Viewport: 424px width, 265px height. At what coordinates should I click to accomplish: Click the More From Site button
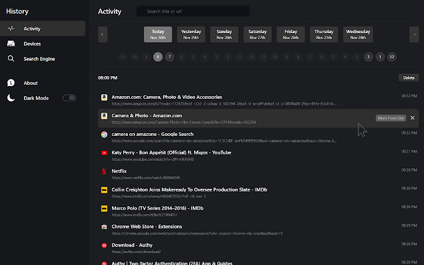[391, 118]
